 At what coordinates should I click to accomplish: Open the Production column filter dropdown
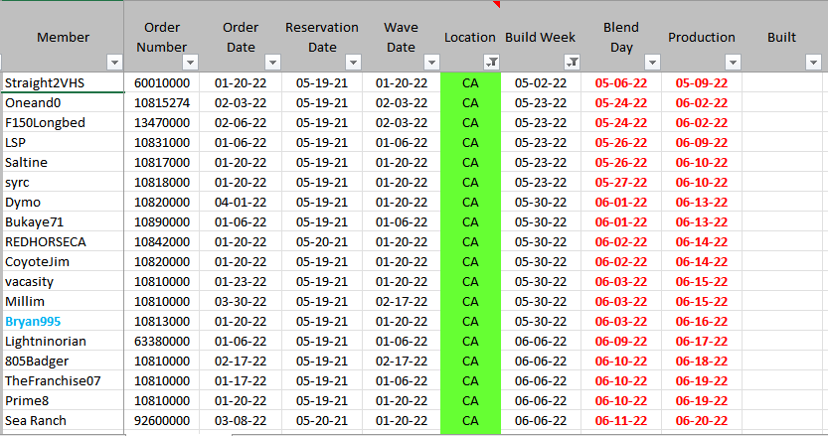click(x=730, y=62)
